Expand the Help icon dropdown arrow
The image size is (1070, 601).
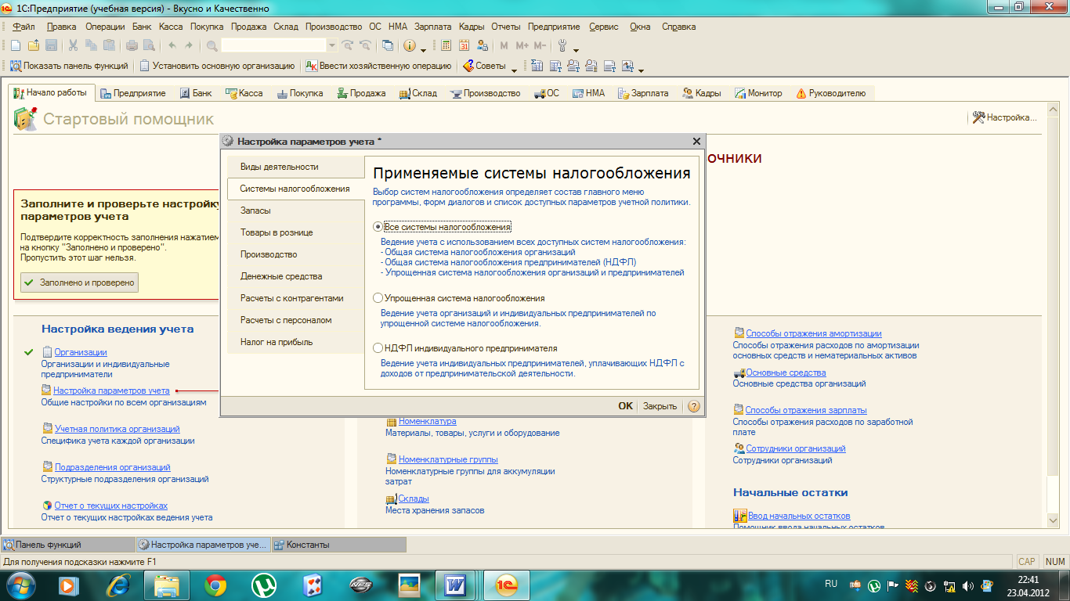tap(423, 49)
